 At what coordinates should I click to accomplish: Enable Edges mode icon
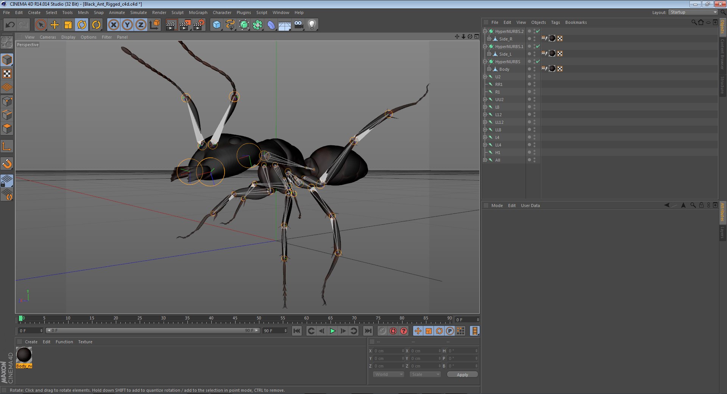pyautogui.click(x=7, y=115)
